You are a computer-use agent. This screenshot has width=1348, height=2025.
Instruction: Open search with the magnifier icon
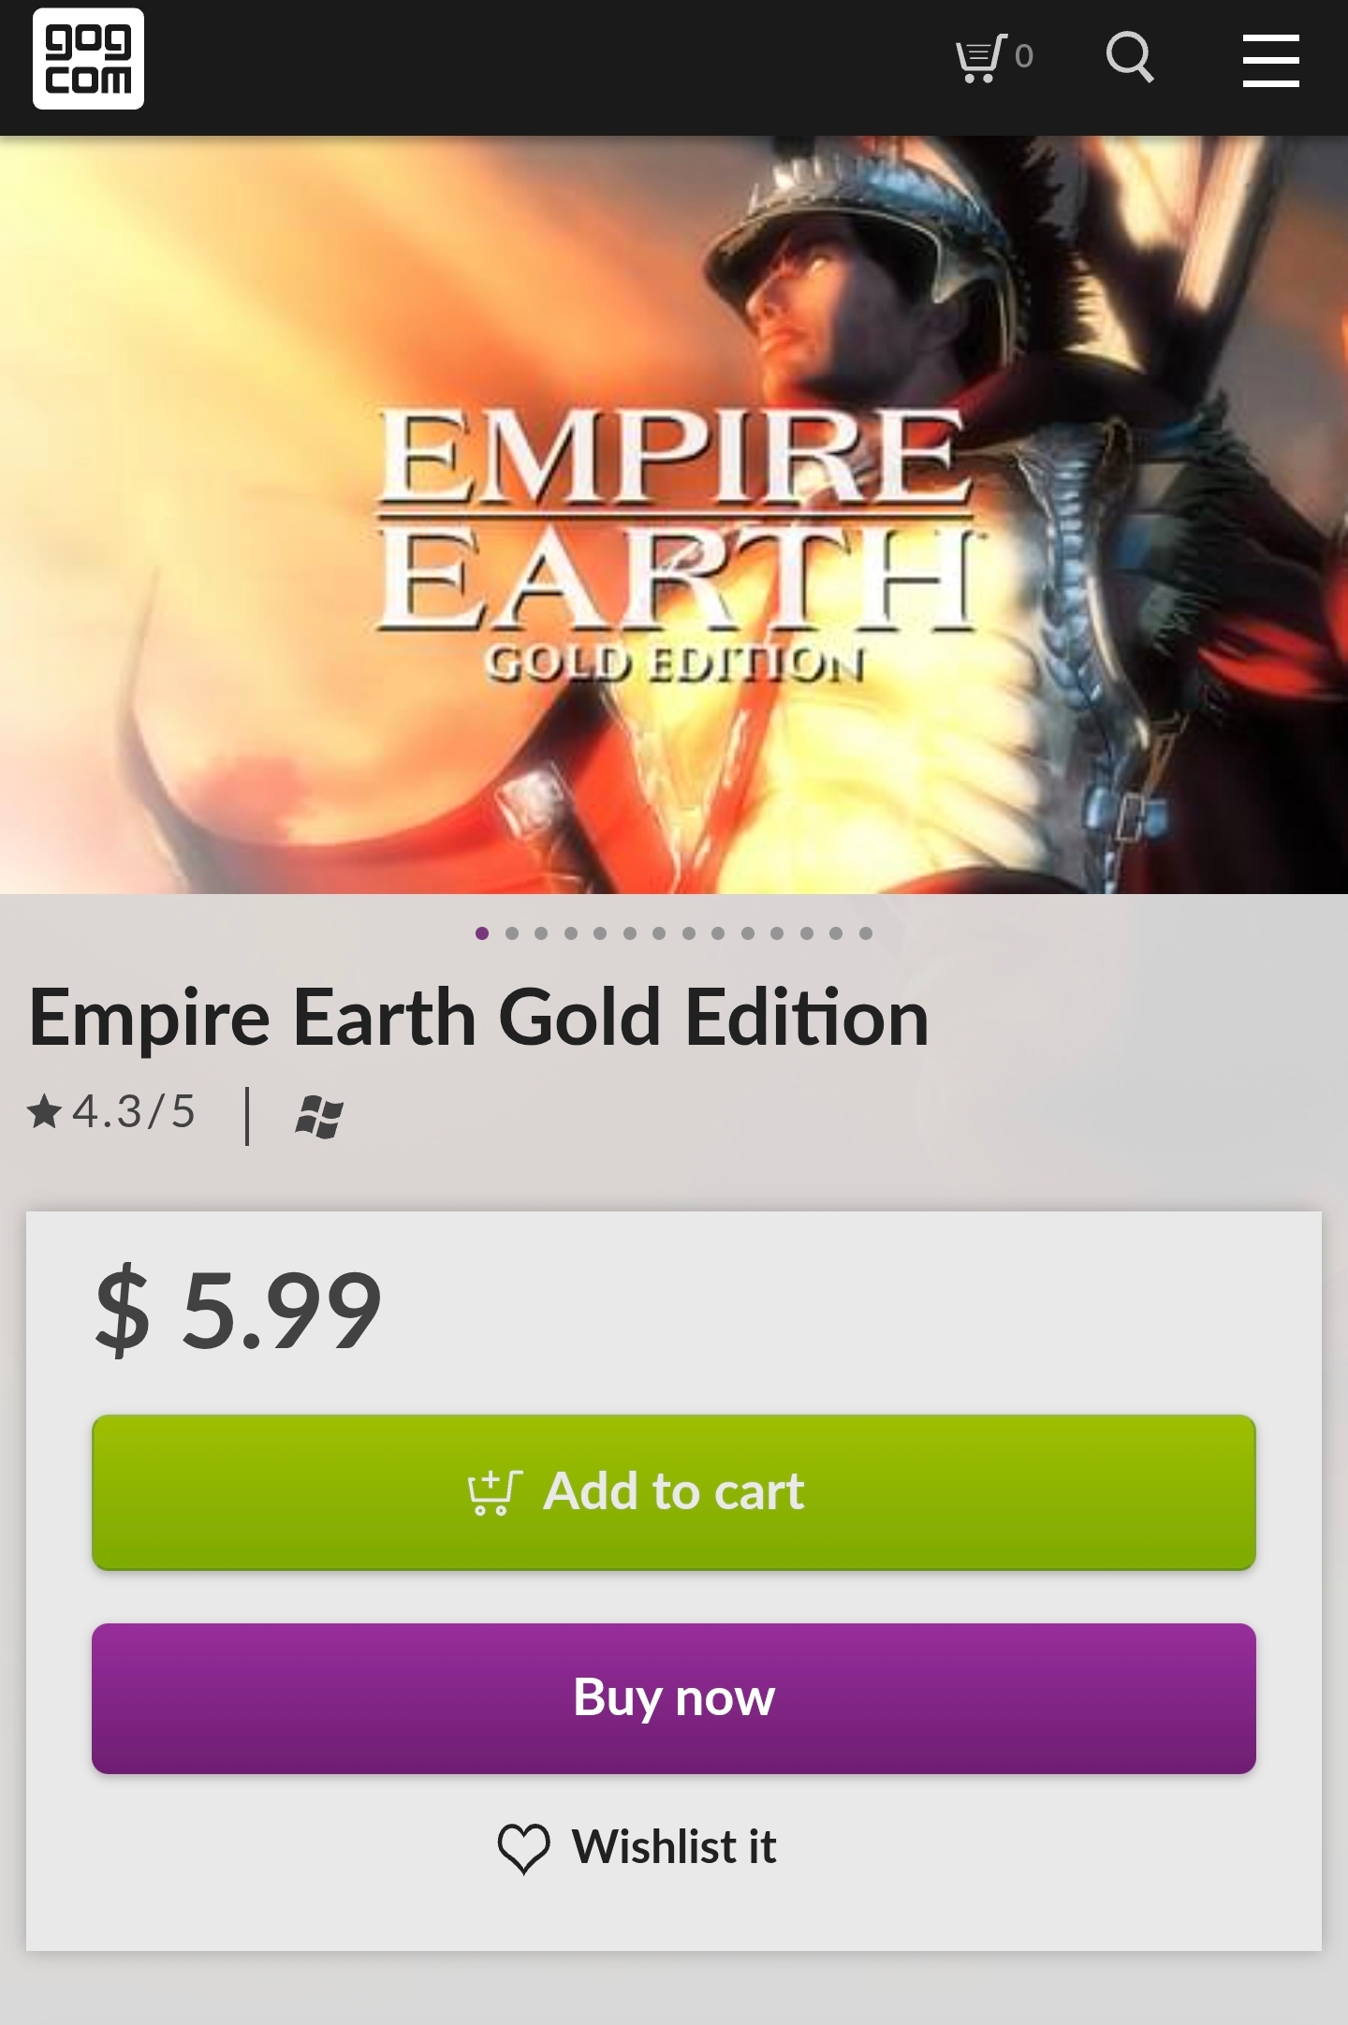tap(1129, 58)
